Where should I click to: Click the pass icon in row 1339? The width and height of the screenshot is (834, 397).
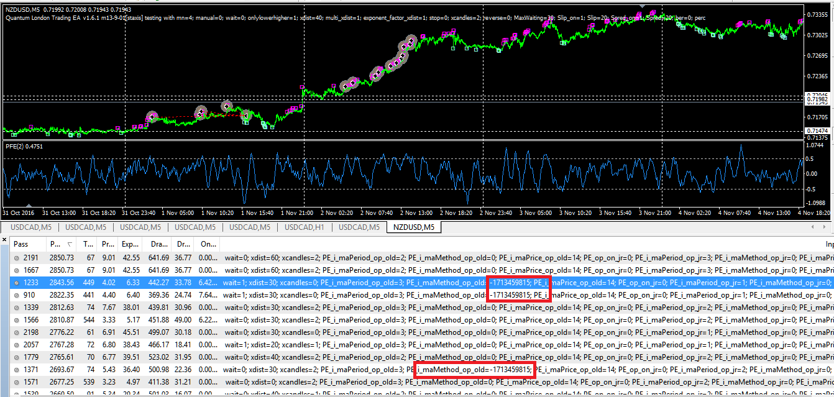point(16,308)
